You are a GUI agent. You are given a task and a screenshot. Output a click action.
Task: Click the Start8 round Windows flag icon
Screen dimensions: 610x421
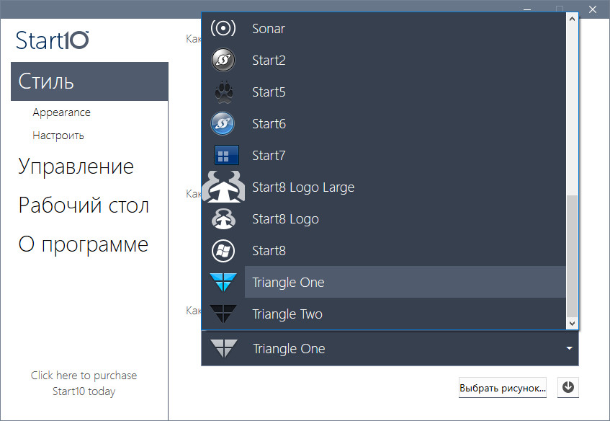coord(223,250)
